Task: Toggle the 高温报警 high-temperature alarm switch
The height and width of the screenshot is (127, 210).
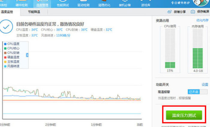Action: click(x=197, y=92)
